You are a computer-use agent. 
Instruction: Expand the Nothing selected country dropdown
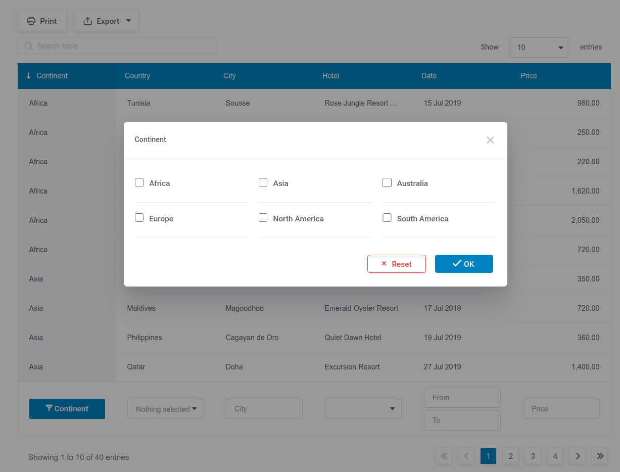point(165,408)
